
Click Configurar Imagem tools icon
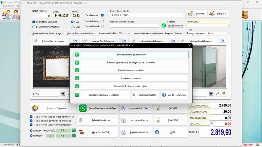point(134,95)
